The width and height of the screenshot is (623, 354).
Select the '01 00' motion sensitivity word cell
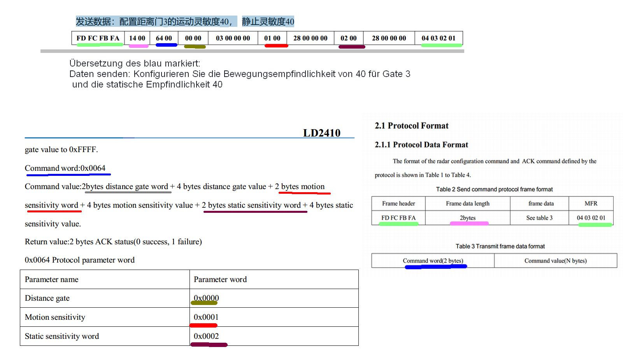pyautogui.click(x=272, y=38)
